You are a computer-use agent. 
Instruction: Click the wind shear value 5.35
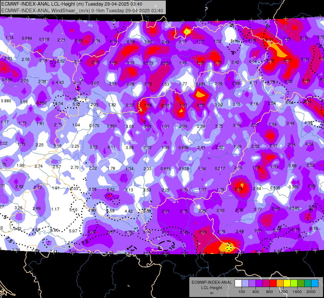[147, 211]
